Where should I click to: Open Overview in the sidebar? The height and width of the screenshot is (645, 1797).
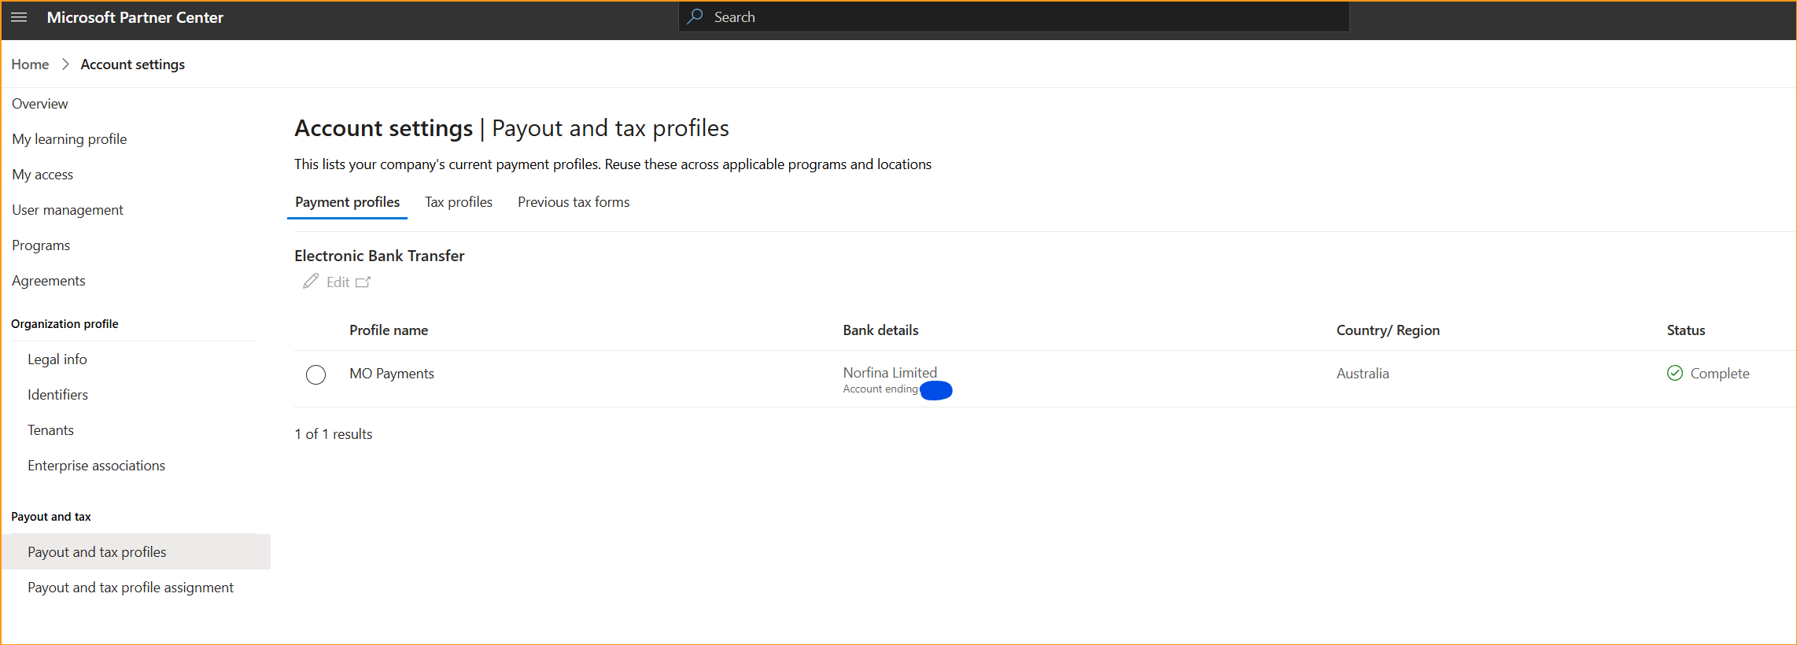40,104
